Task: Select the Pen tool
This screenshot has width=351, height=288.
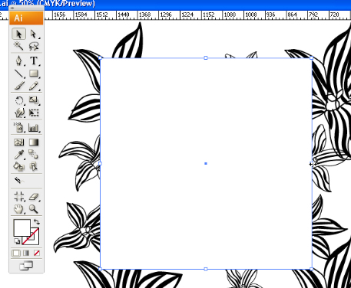Action: [18, 61]
